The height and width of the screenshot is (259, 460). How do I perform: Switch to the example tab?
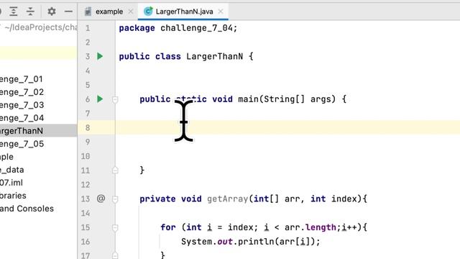[x=109, y=12]
